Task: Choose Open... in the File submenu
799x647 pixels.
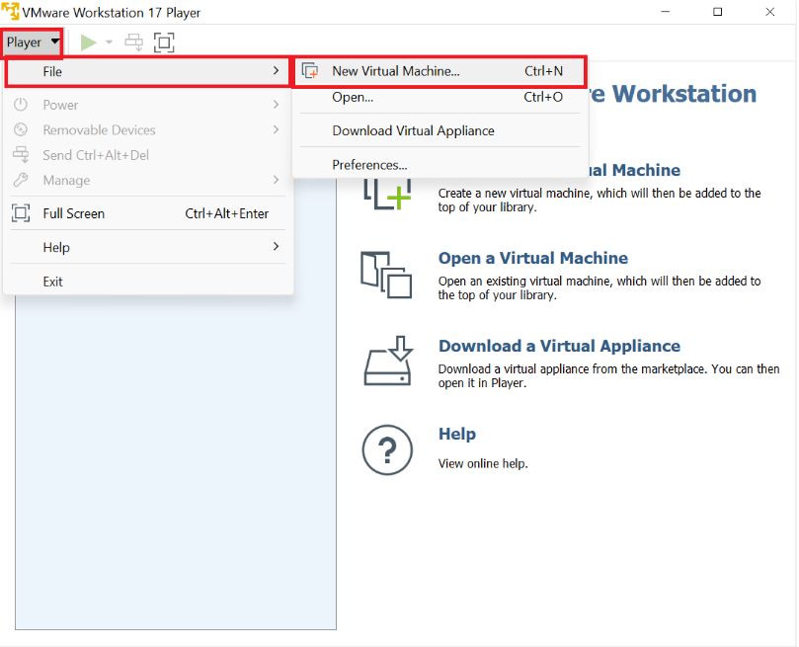Action: click(x=440, y=98)
